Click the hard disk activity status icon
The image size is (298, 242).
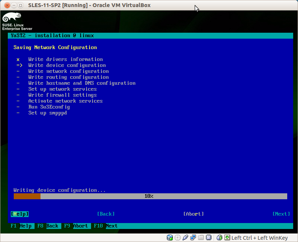(x=170, y=238)
